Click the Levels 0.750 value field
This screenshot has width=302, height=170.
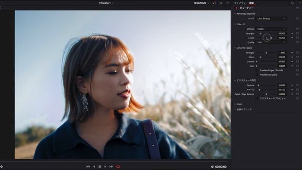click(x=282, y=38)
